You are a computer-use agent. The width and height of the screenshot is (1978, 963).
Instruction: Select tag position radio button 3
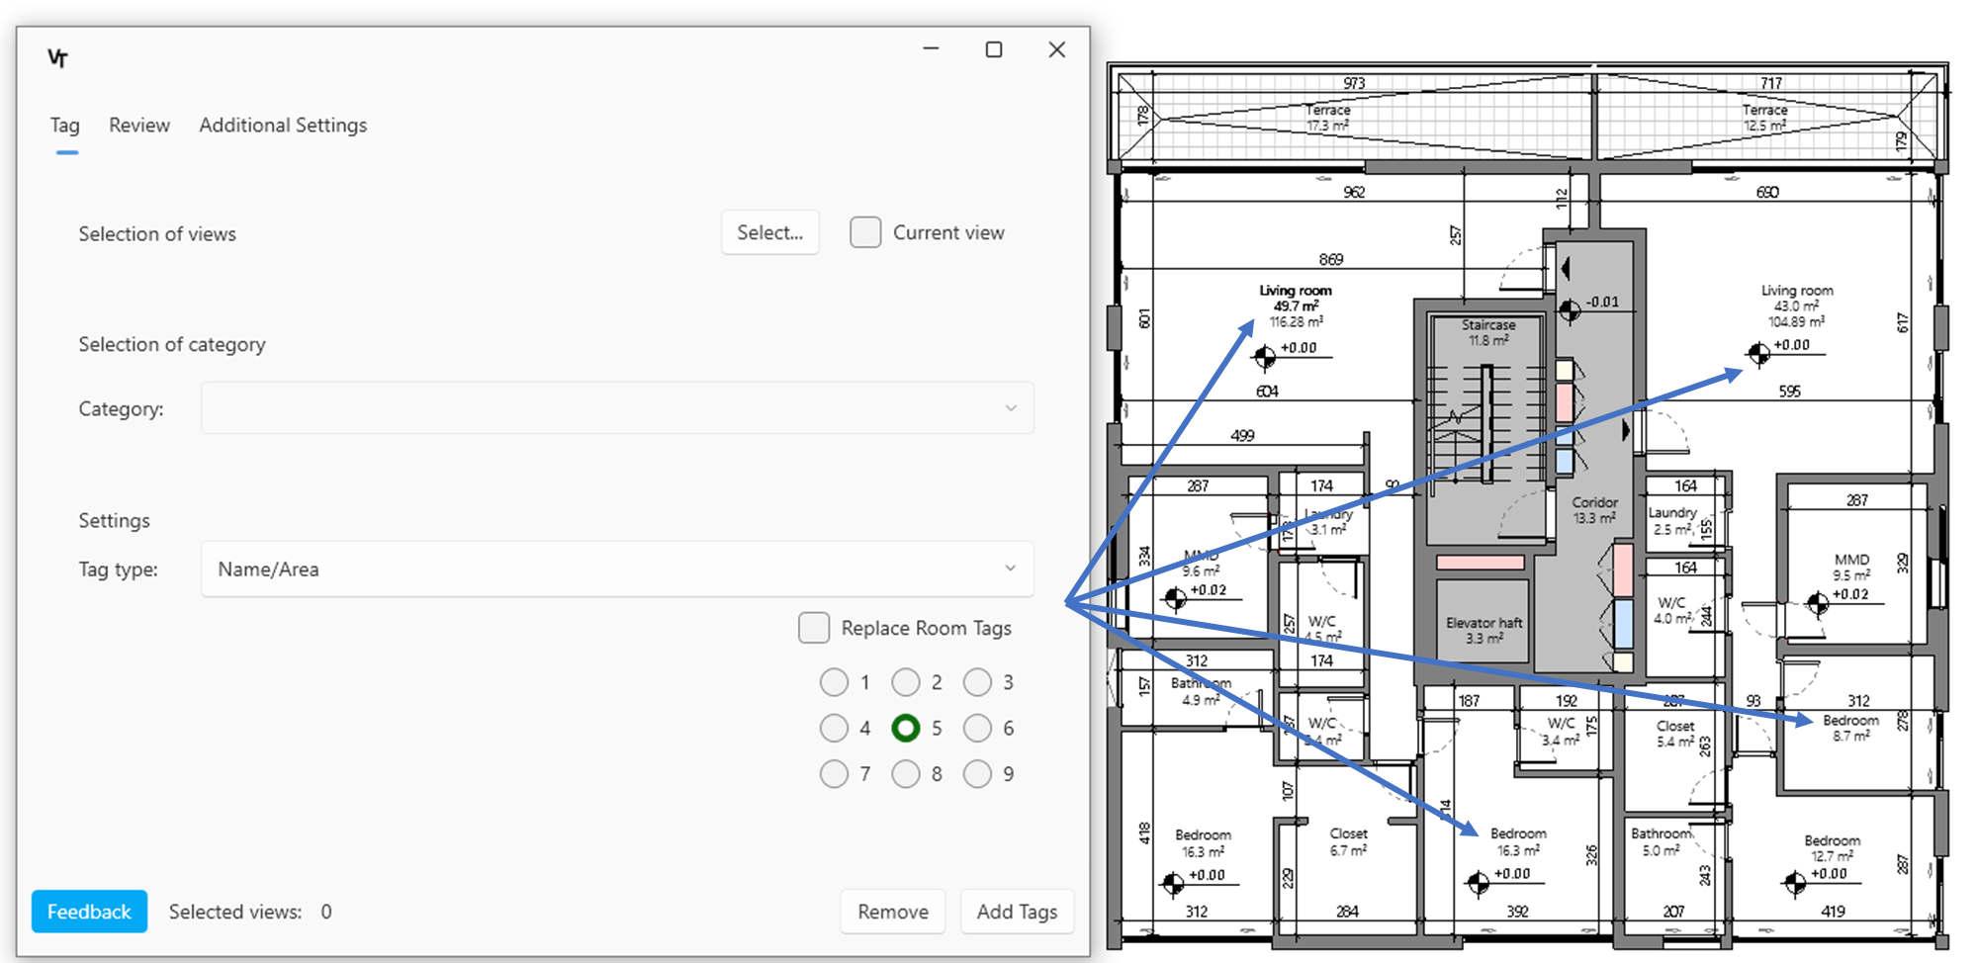coord(977,682)
